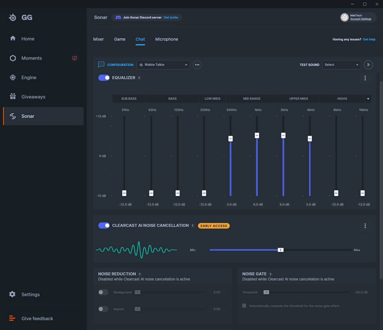Image resolution: width=383 pixels, height=330 pixels.
Task: Click the Give feedback icon
Action: tap(12, 318)
